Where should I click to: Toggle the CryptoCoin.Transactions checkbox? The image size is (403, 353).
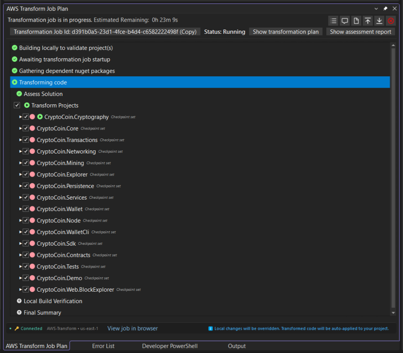click(26, 140)
